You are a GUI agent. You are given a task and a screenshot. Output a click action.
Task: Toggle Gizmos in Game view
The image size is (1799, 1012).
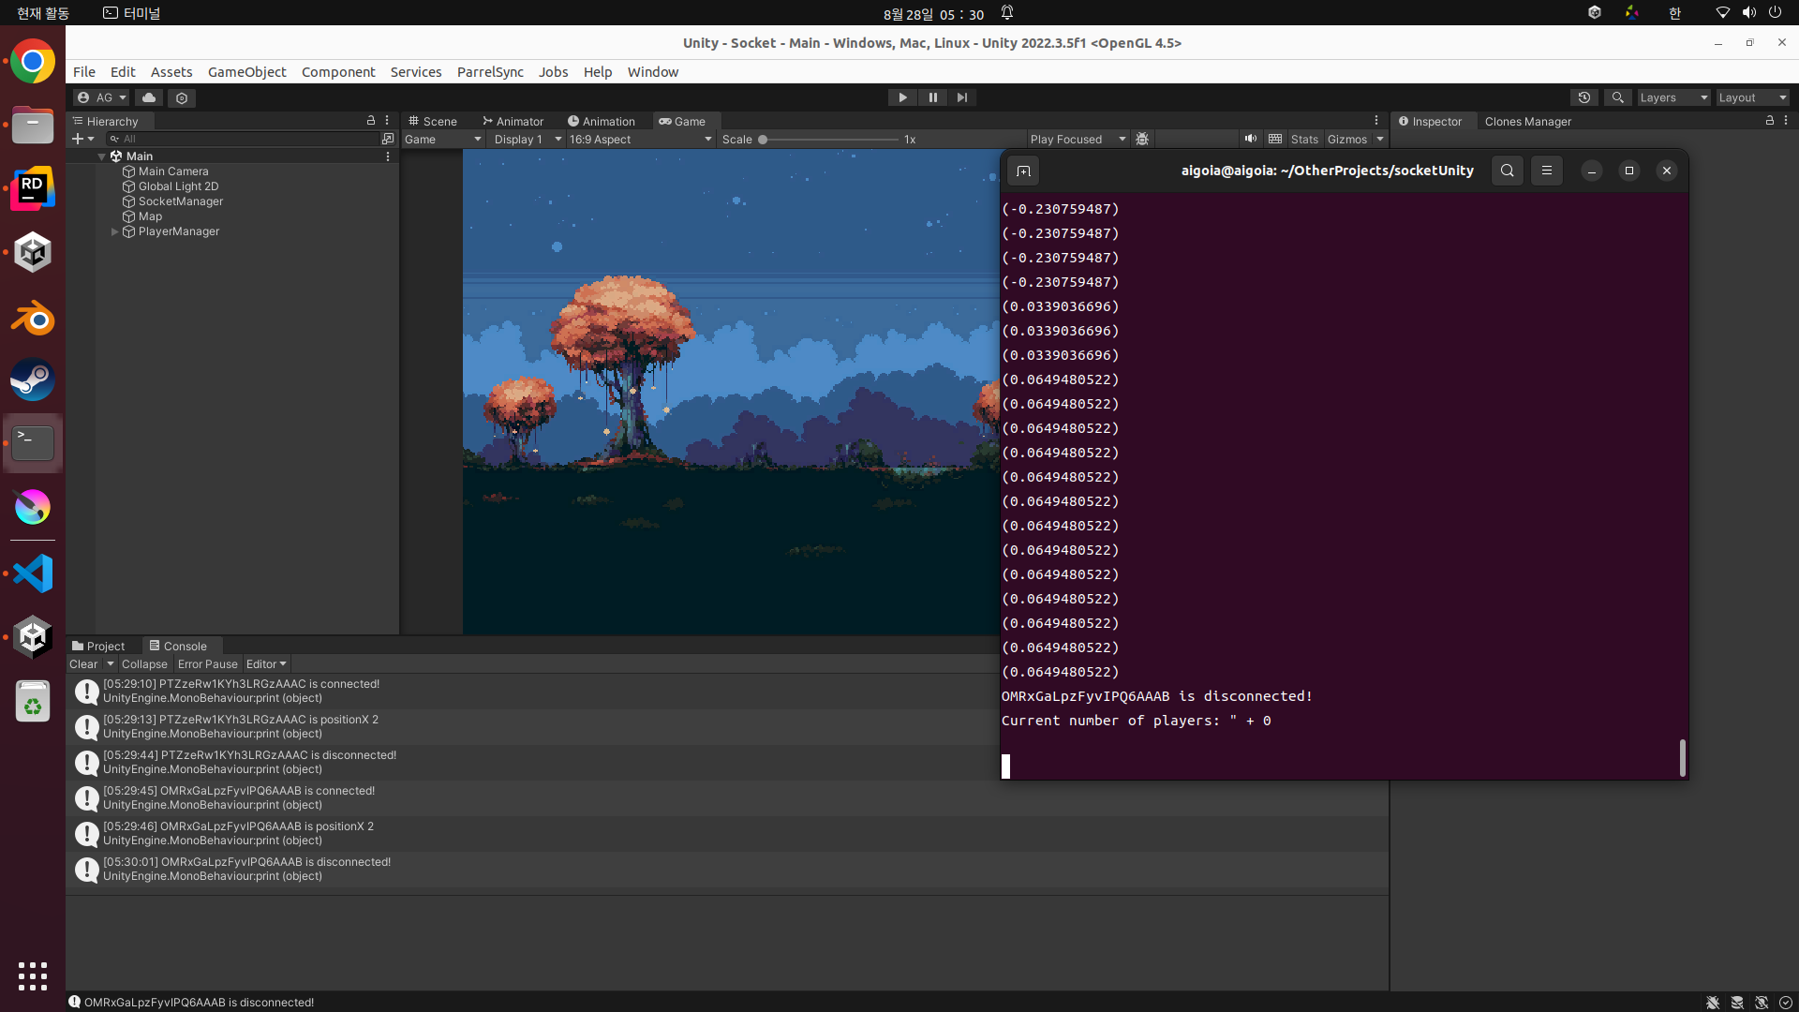1347,139
